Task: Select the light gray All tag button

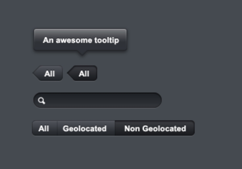Action: [50, 74]
